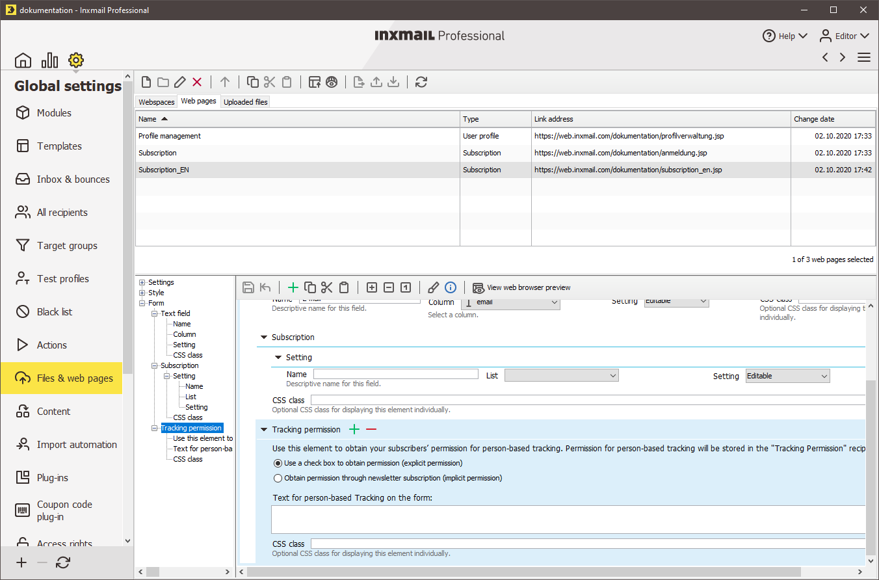Click the Subscription Name input field

click(x=396, y=374)
